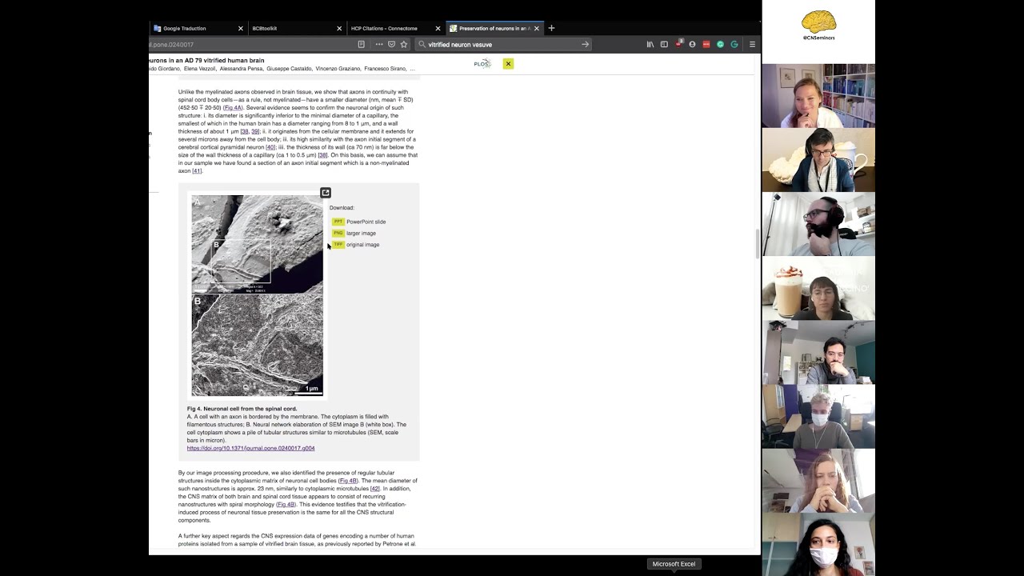
Task: Click citation link [42]
Action: click(x=374, y=489)
